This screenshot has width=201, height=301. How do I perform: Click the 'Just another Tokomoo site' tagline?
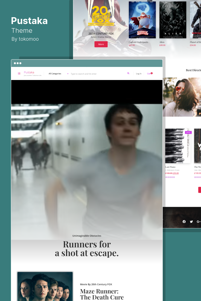[x=33, y=75]
